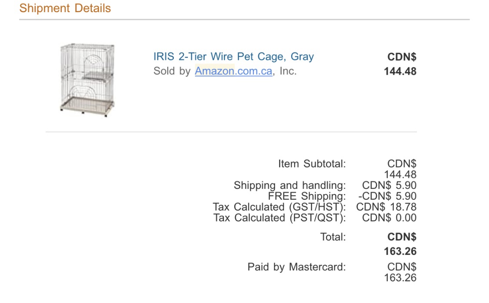Click the Sold by text

(x=172, y=71)
